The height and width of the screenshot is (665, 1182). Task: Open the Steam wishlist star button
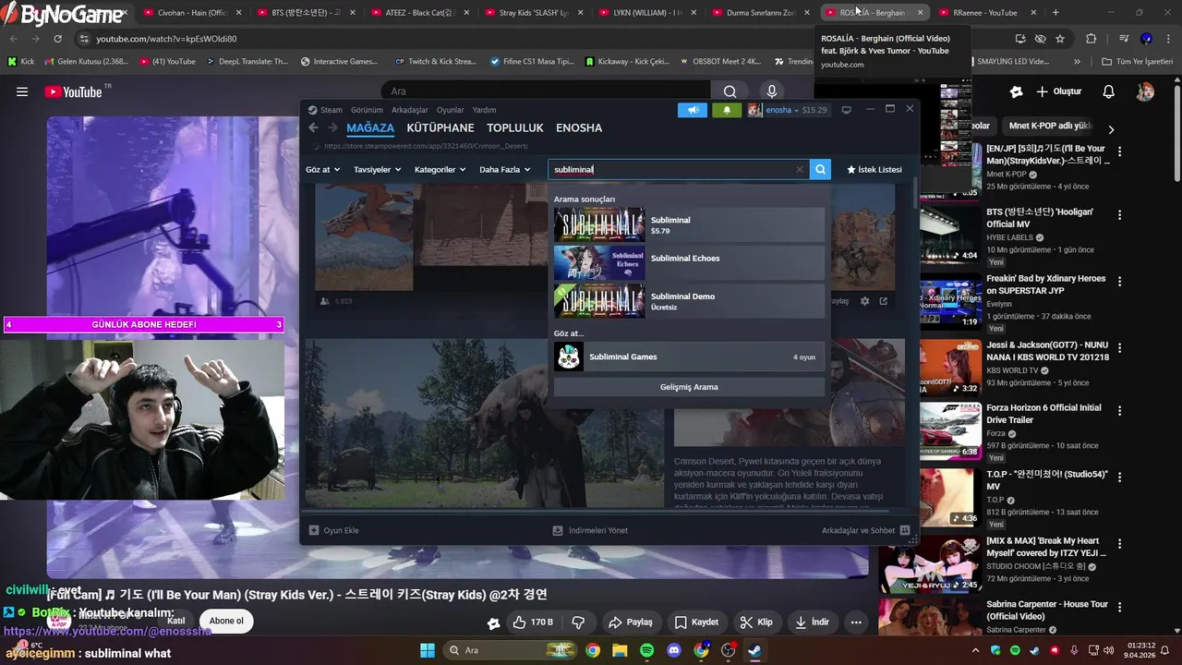874,170
